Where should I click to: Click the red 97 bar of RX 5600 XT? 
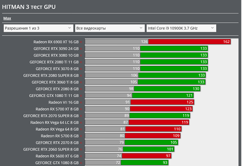(x=147, y=156)
